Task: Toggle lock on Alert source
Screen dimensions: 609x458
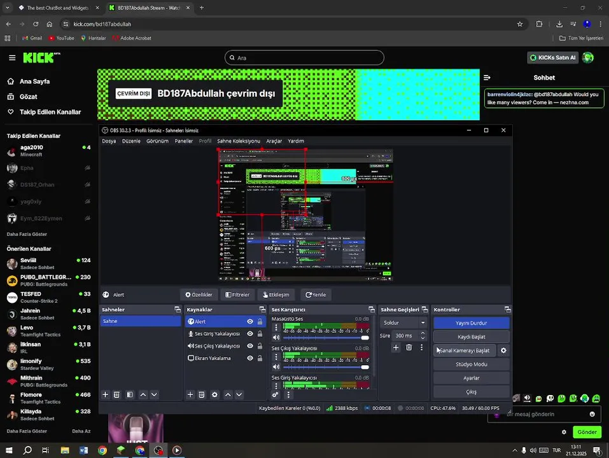Action: 260,321
